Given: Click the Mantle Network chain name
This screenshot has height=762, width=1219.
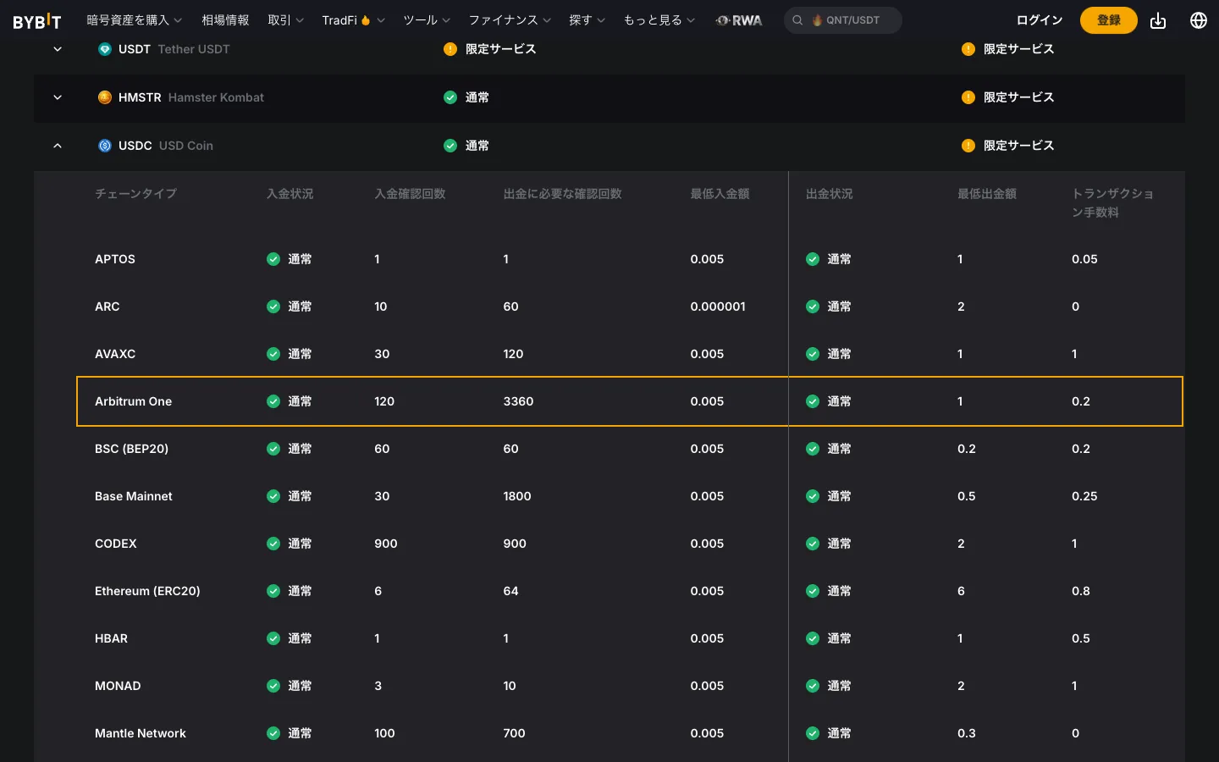Looking at the screenshot, I should (x=141, y=733).
